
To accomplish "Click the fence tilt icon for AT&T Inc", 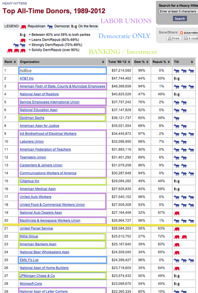I will [177, 79].
